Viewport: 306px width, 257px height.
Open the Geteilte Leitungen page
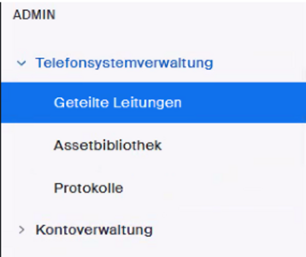tap(118, 103)
